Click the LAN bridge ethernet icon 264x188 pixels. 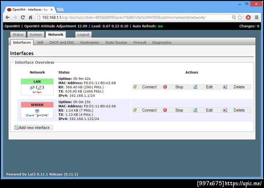tap(32, 87)
